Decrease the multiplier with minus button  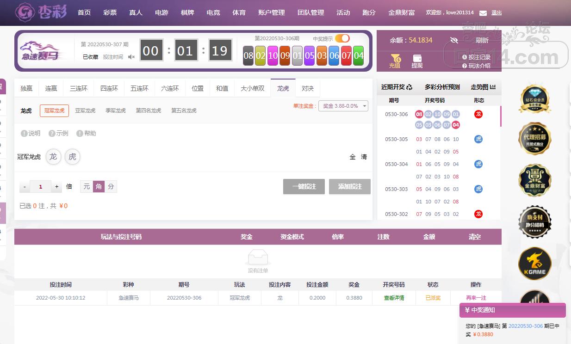click(25, 187)
